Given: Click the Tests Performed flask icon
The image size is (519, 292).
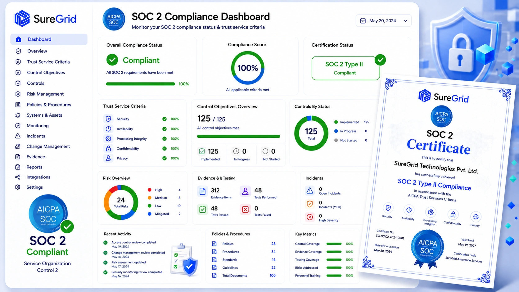Looking at the screenshot, I should coord(245,191).
